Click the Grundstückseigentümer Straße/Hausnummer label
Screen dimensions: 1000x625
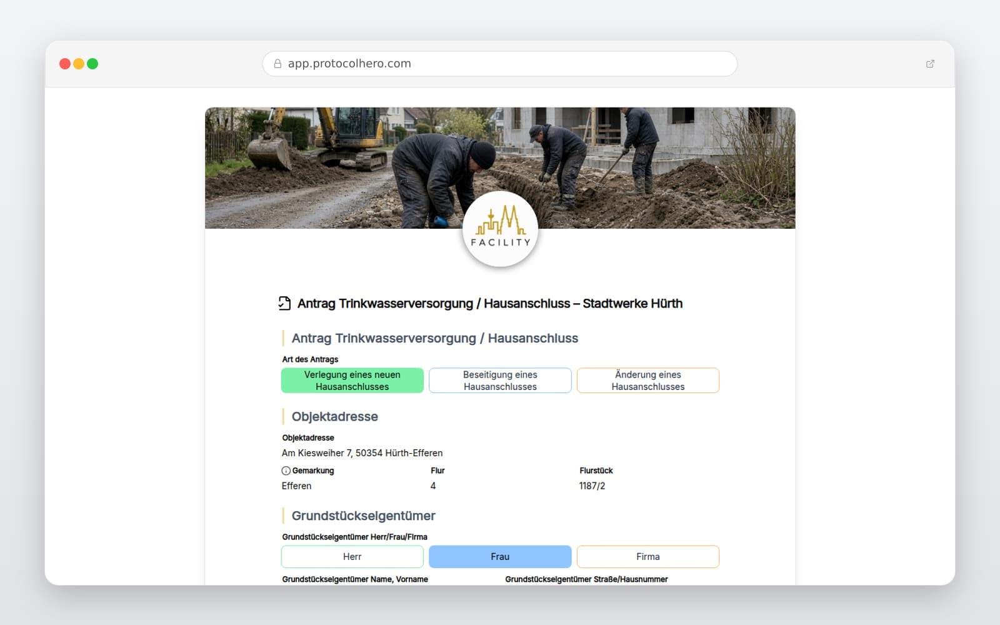[586, 579]
